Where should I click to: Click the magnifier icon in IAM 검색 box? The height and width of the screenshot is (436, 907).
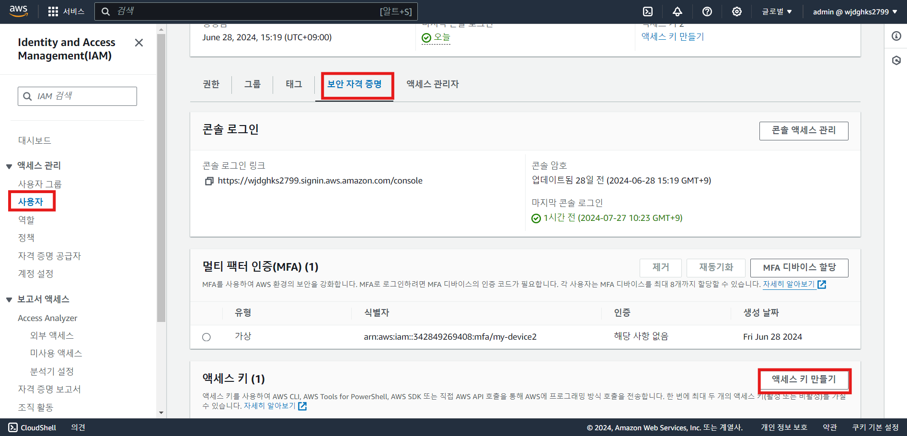click(x=28, y=96)
